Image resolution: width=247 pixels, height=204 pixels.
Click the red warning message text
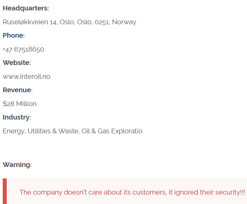coord(132,192)
